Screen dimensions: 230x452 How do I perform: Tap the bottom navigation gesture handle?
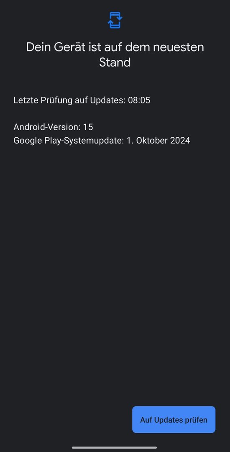[x=114, y=448]
